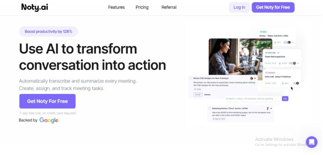This screenshot has height=155, width=323.
Task: Click the Backed by label
Action: pos(28,120)
